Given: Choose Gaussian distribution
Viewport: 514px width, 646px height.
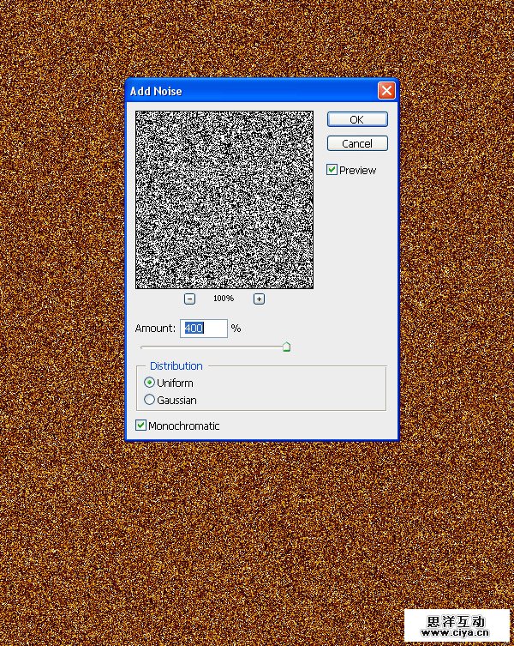Looking at the screenshot, I should point(150,400).
